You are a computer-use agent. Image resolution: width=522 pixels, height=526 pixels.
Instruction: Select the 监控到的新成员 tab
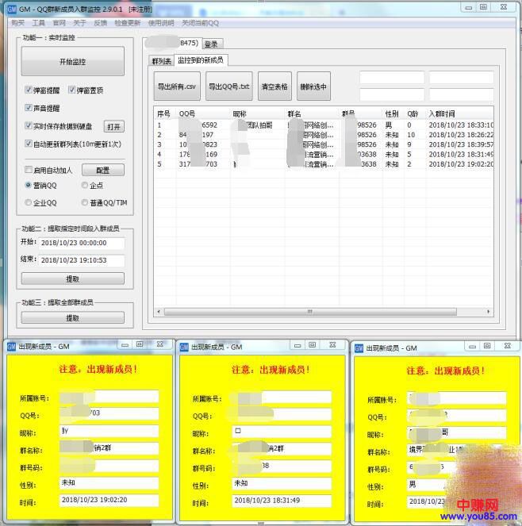pyautogui.click(x=201, y=60)
